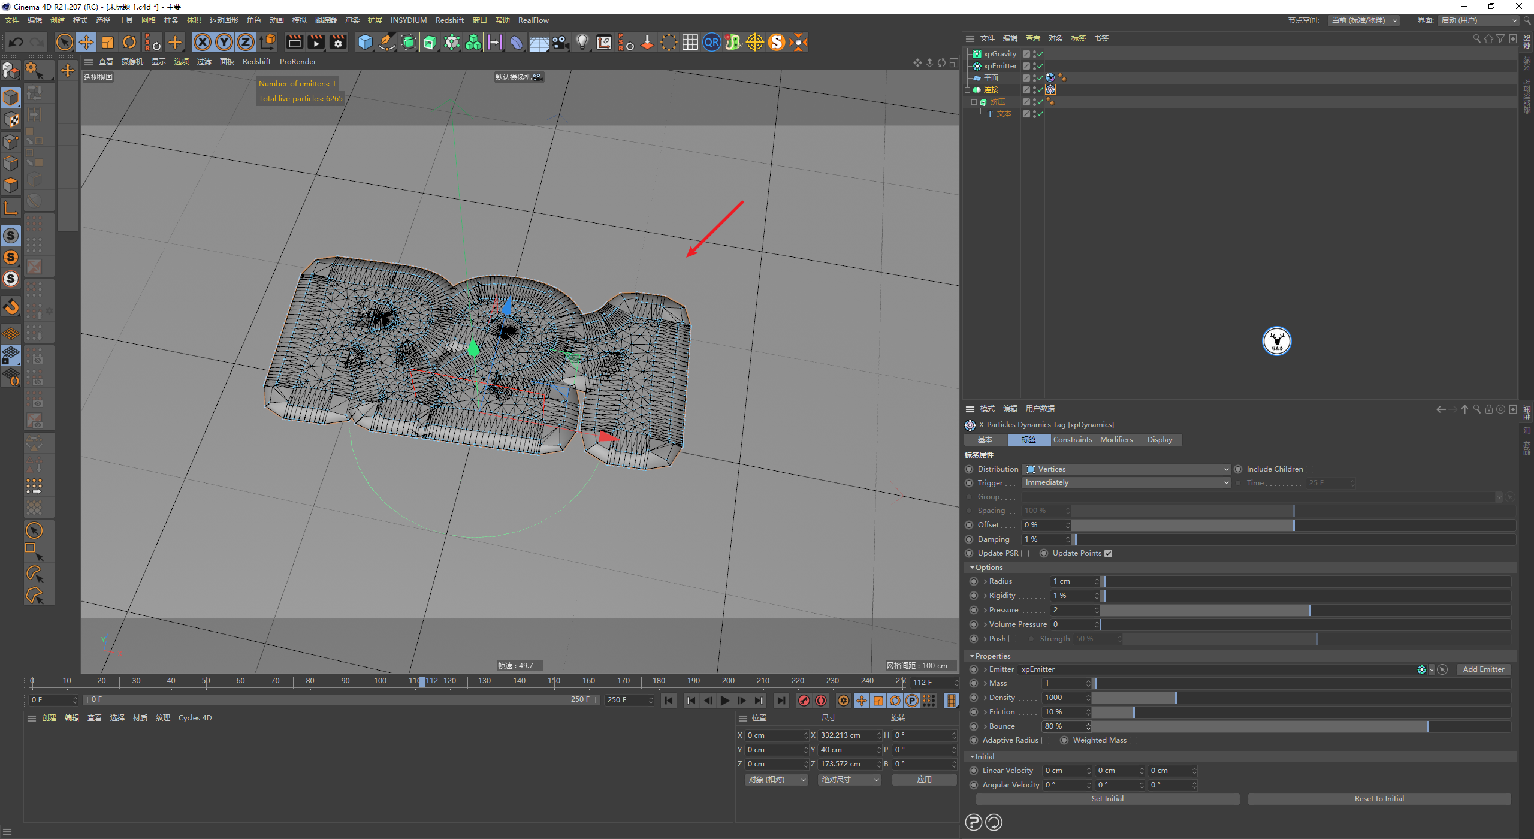Open the INSYDIUM menu
The height and width of the screenshot is (839, 1534).
409,20
